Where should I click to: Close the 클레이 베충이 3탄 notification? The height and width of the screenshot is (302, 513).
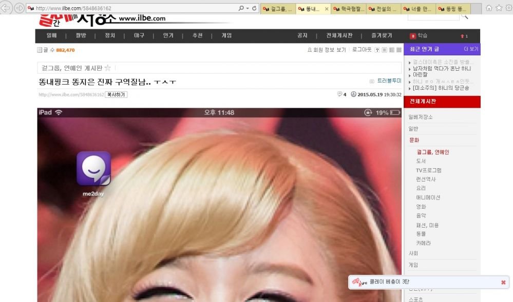(503, 282)
